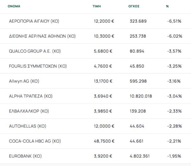Click the 48,7500 € price cell
This screenshot has width=191, height=166.
(x=104, y=141)
